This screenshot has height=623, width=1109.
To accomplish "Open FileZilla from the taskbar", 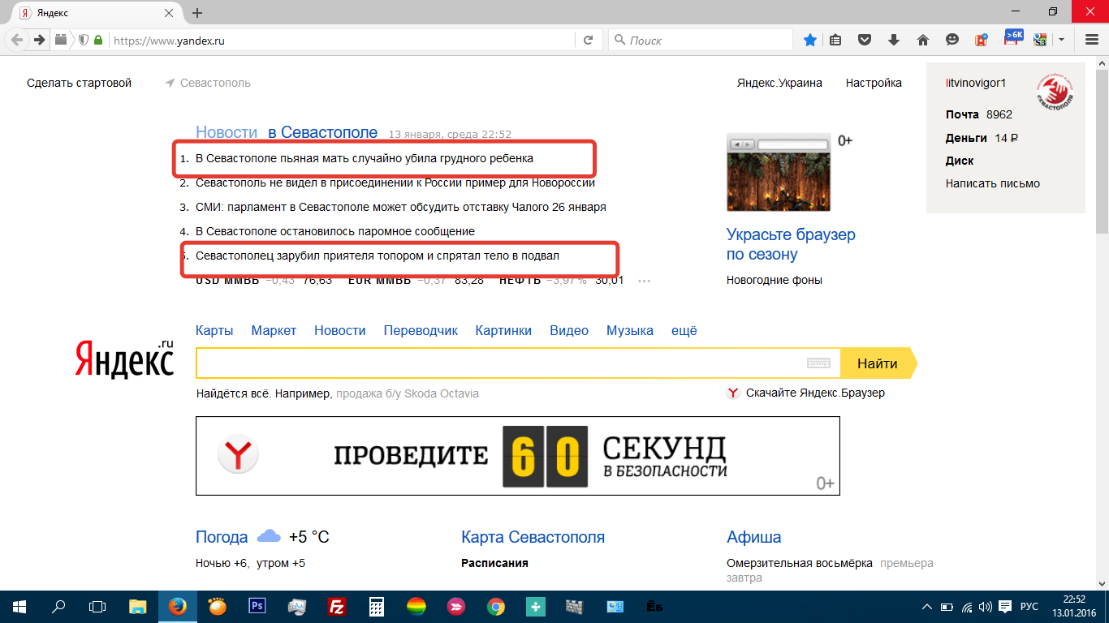I will click(x=336, y=606).
